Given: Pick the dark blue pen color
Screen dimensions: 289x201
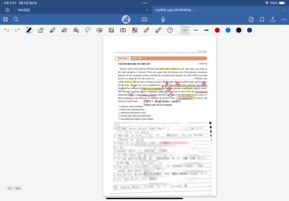Looking at the screenshot, I should pos(249,30).
